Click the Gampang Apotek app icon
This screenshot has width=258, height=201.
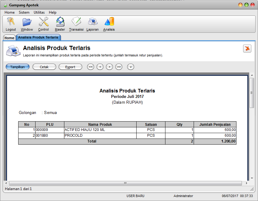(x=5, y=5)
